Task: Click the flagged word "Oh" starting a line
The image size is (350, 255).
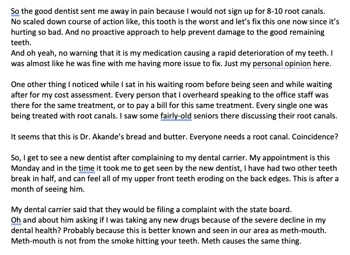Action: pos(16,219)
